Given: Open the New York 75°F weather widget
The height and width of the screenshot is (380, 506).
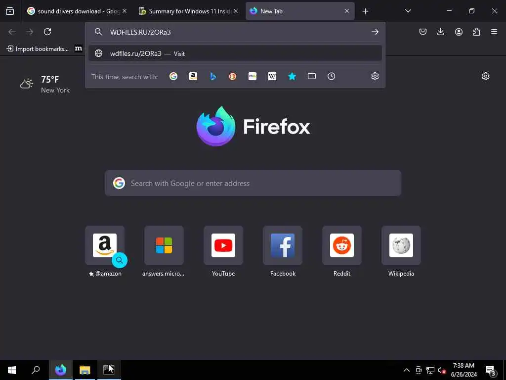Looking at the screenshot, I should pos(45,84).
